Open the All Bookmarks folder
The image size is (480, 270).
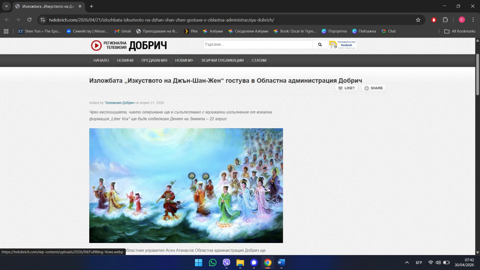(x=460, y=31)
